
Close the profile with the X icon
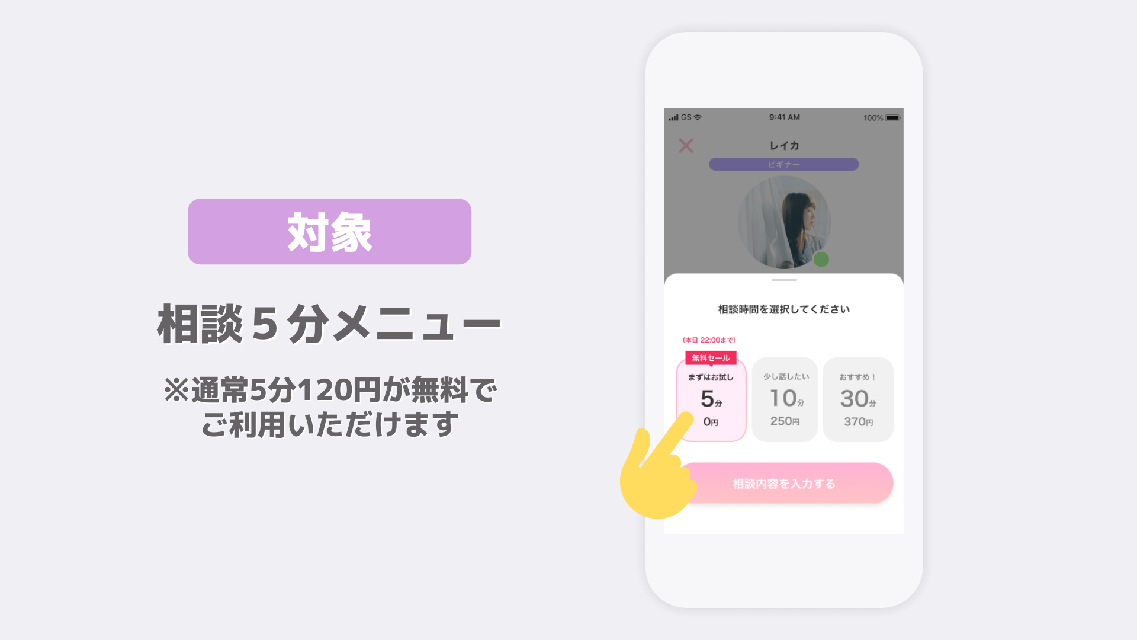(686, 146)
